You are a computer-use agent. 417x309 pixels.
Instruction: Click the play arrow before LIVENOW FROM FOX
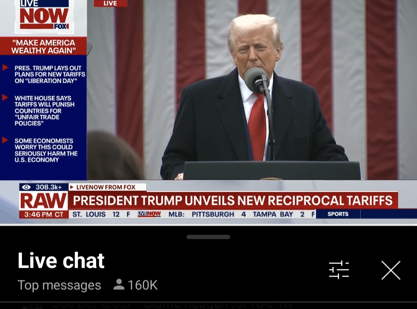pos(72,187)
